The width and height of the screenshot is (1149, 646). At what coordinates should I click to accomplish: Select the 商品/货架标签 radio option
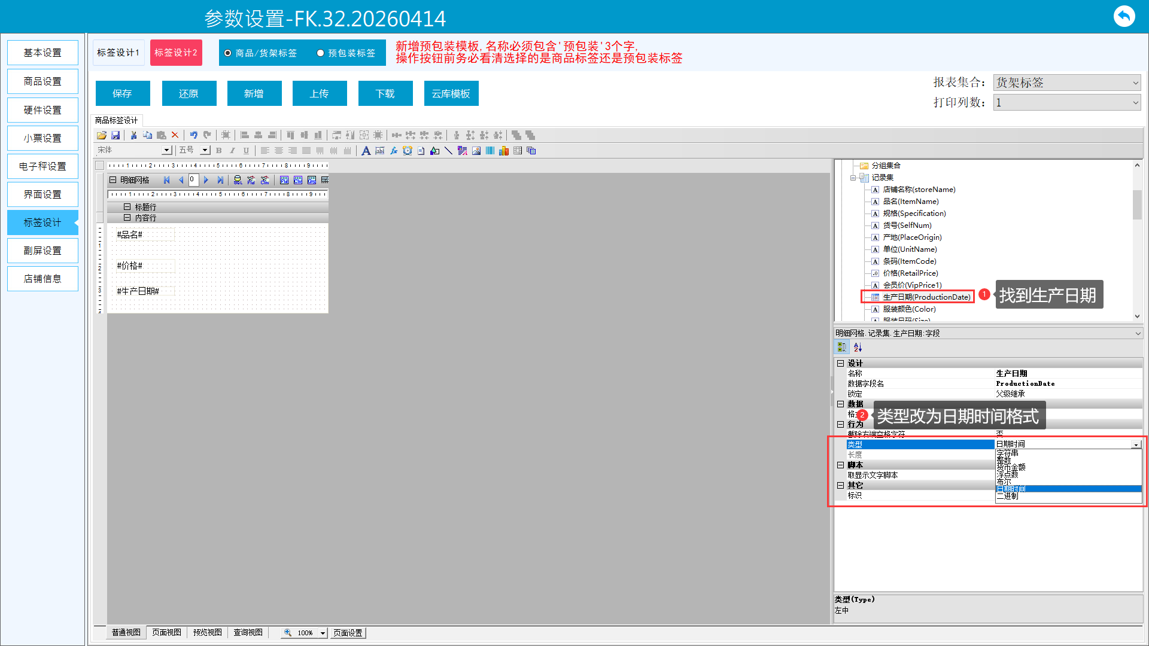pyautogui.click(x=228, y=53)
